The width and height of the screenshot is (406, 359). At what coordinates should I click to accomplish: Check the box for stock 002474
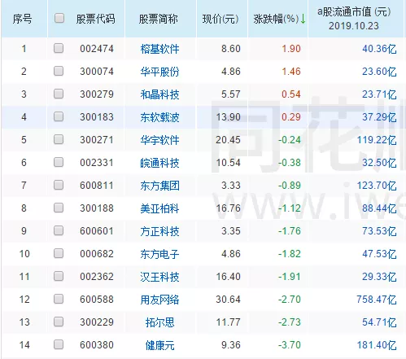59,48
